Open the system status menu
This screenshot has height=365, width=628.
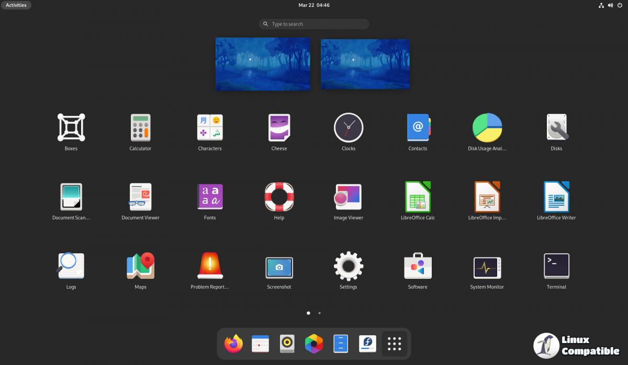(x=611, y=5)
